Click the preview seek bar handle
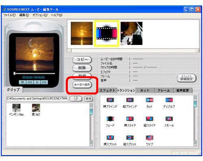The width and height of the screenshot is (203, 161). pos(15,73)
